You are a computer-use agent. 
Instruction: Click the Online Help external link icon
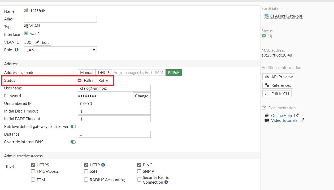click(x=297, y=115)
